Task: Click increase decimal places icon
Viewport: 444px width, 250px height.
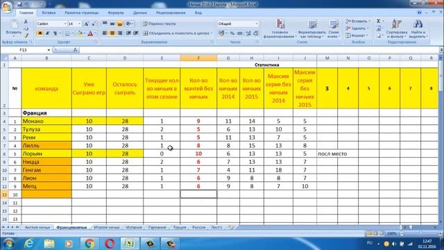Action: [248, 33]
